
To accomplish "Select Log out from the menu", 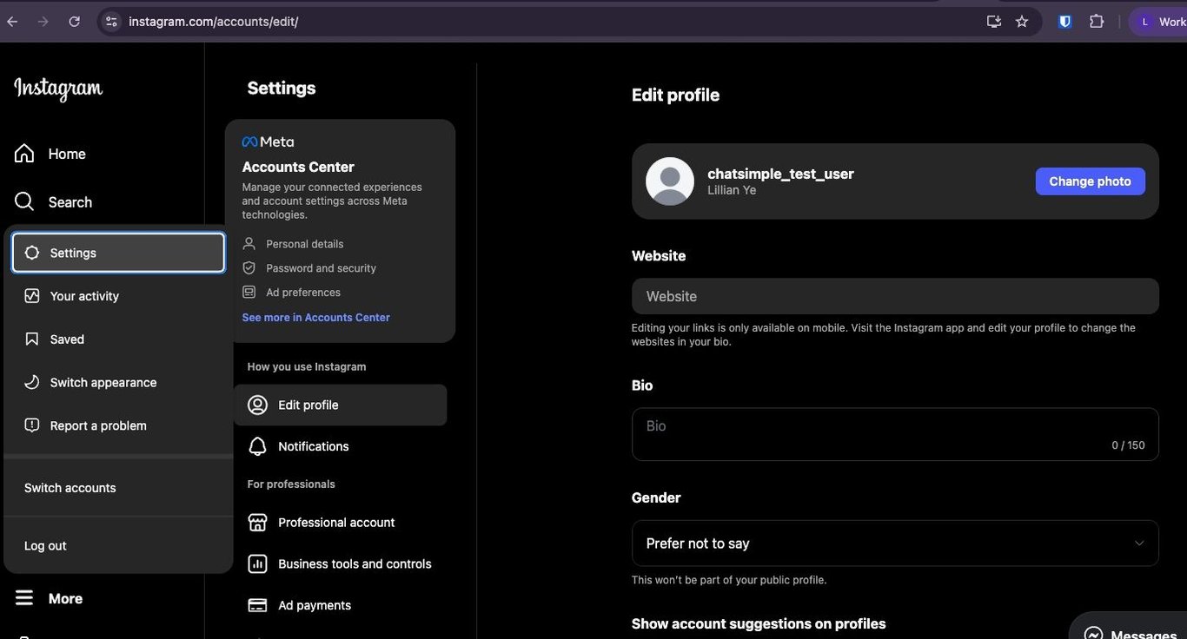I will point(45,546).
